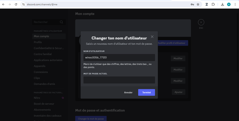Click Changer le mot de passe button
Screen dimensions: 239x121
coord(91,119)
